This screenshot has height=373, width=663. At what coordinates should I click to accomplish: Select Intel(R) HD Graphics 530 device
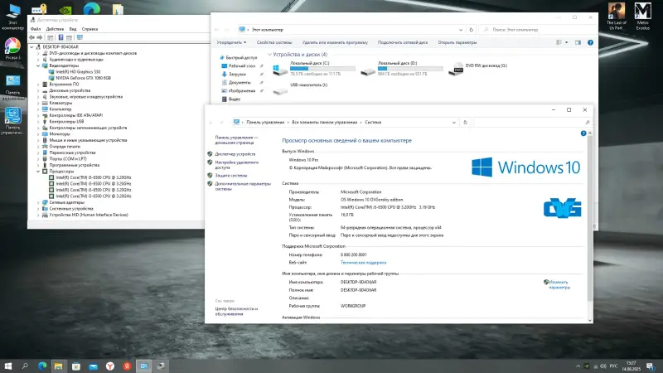[78, 72]
